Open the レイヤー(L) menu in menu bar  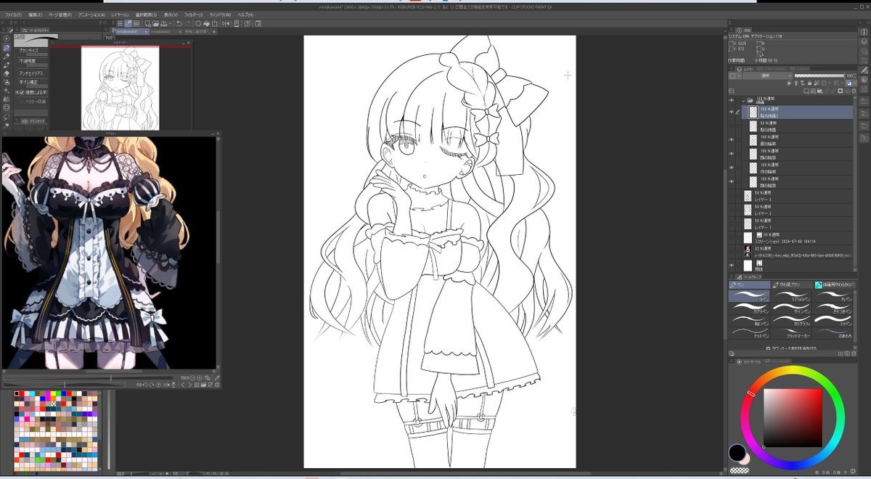(120, 15)
